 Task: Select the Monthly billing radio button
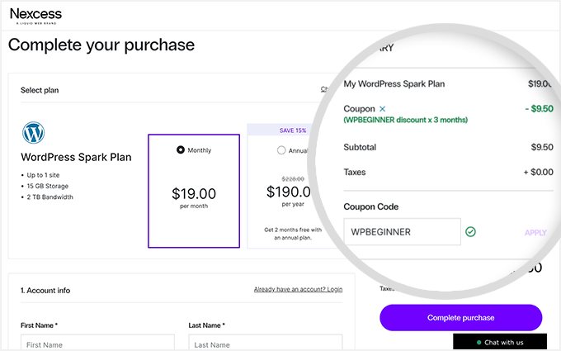[181, 150]
